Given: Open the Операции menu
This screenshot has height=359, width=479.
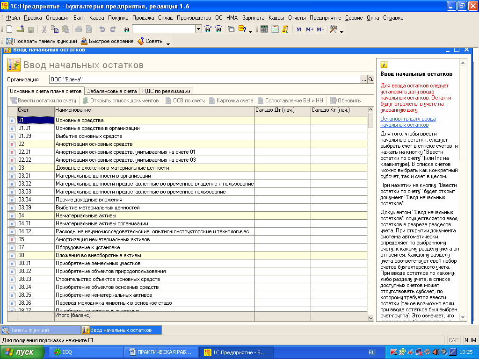Looking at the screenshot, I should (x=58, y=18).
